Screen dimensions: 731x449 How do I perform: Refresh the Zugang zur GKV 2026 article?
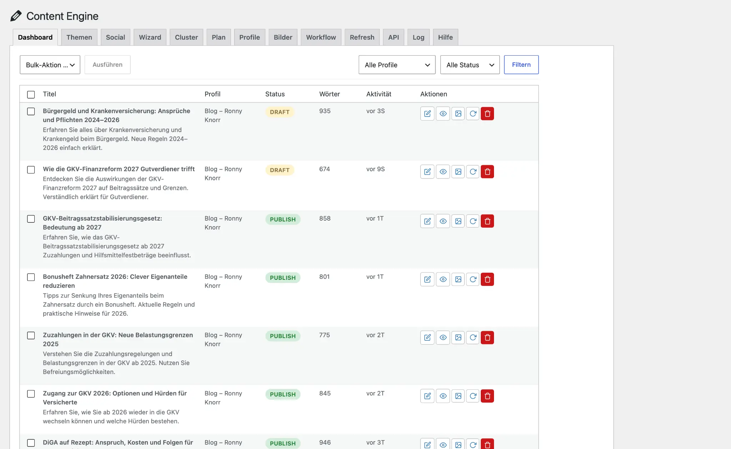pyautogui.click(x=473, y=396)
